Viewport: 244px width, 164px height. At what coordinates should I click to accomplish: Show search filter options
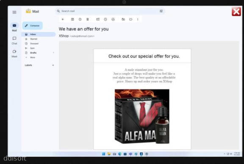161,11
